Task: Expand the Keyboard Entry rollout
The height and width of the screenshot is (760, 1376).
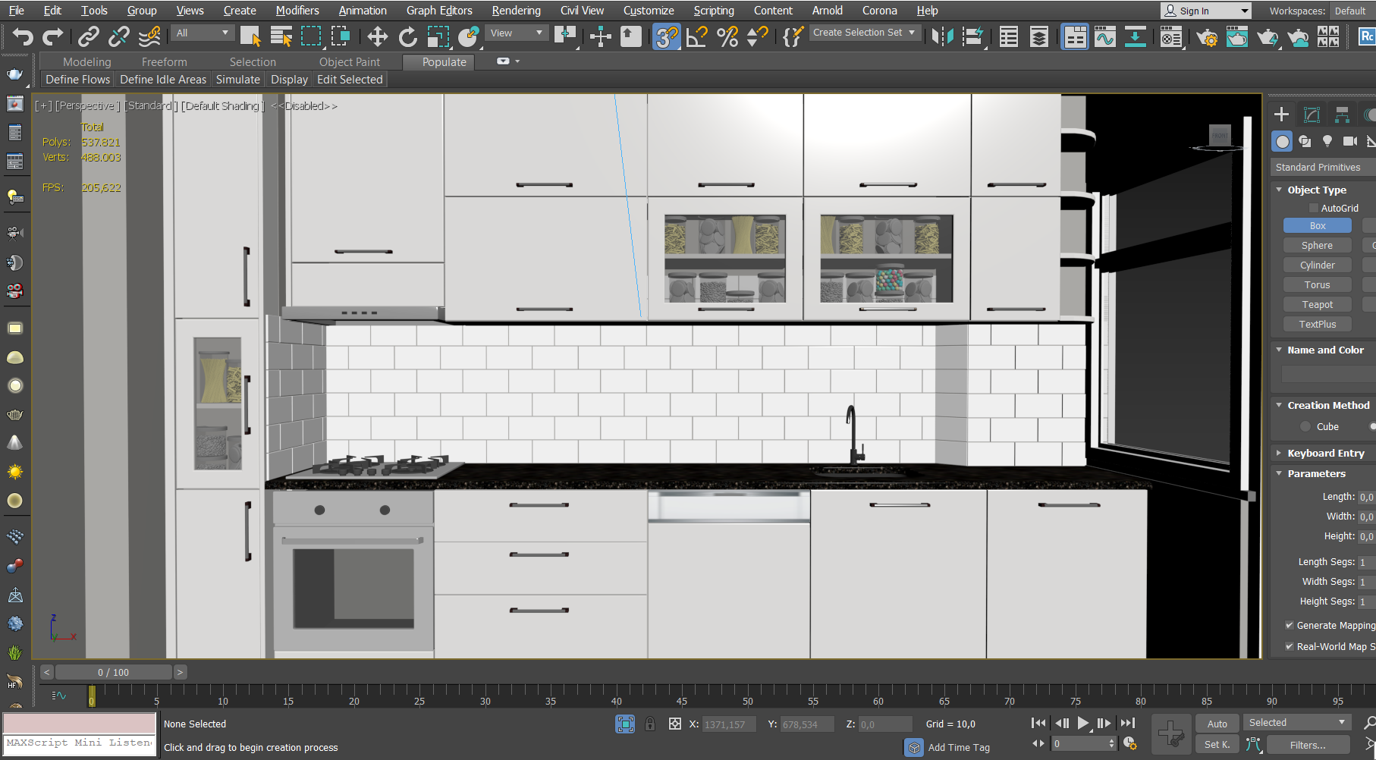Action: point(1325,453)
